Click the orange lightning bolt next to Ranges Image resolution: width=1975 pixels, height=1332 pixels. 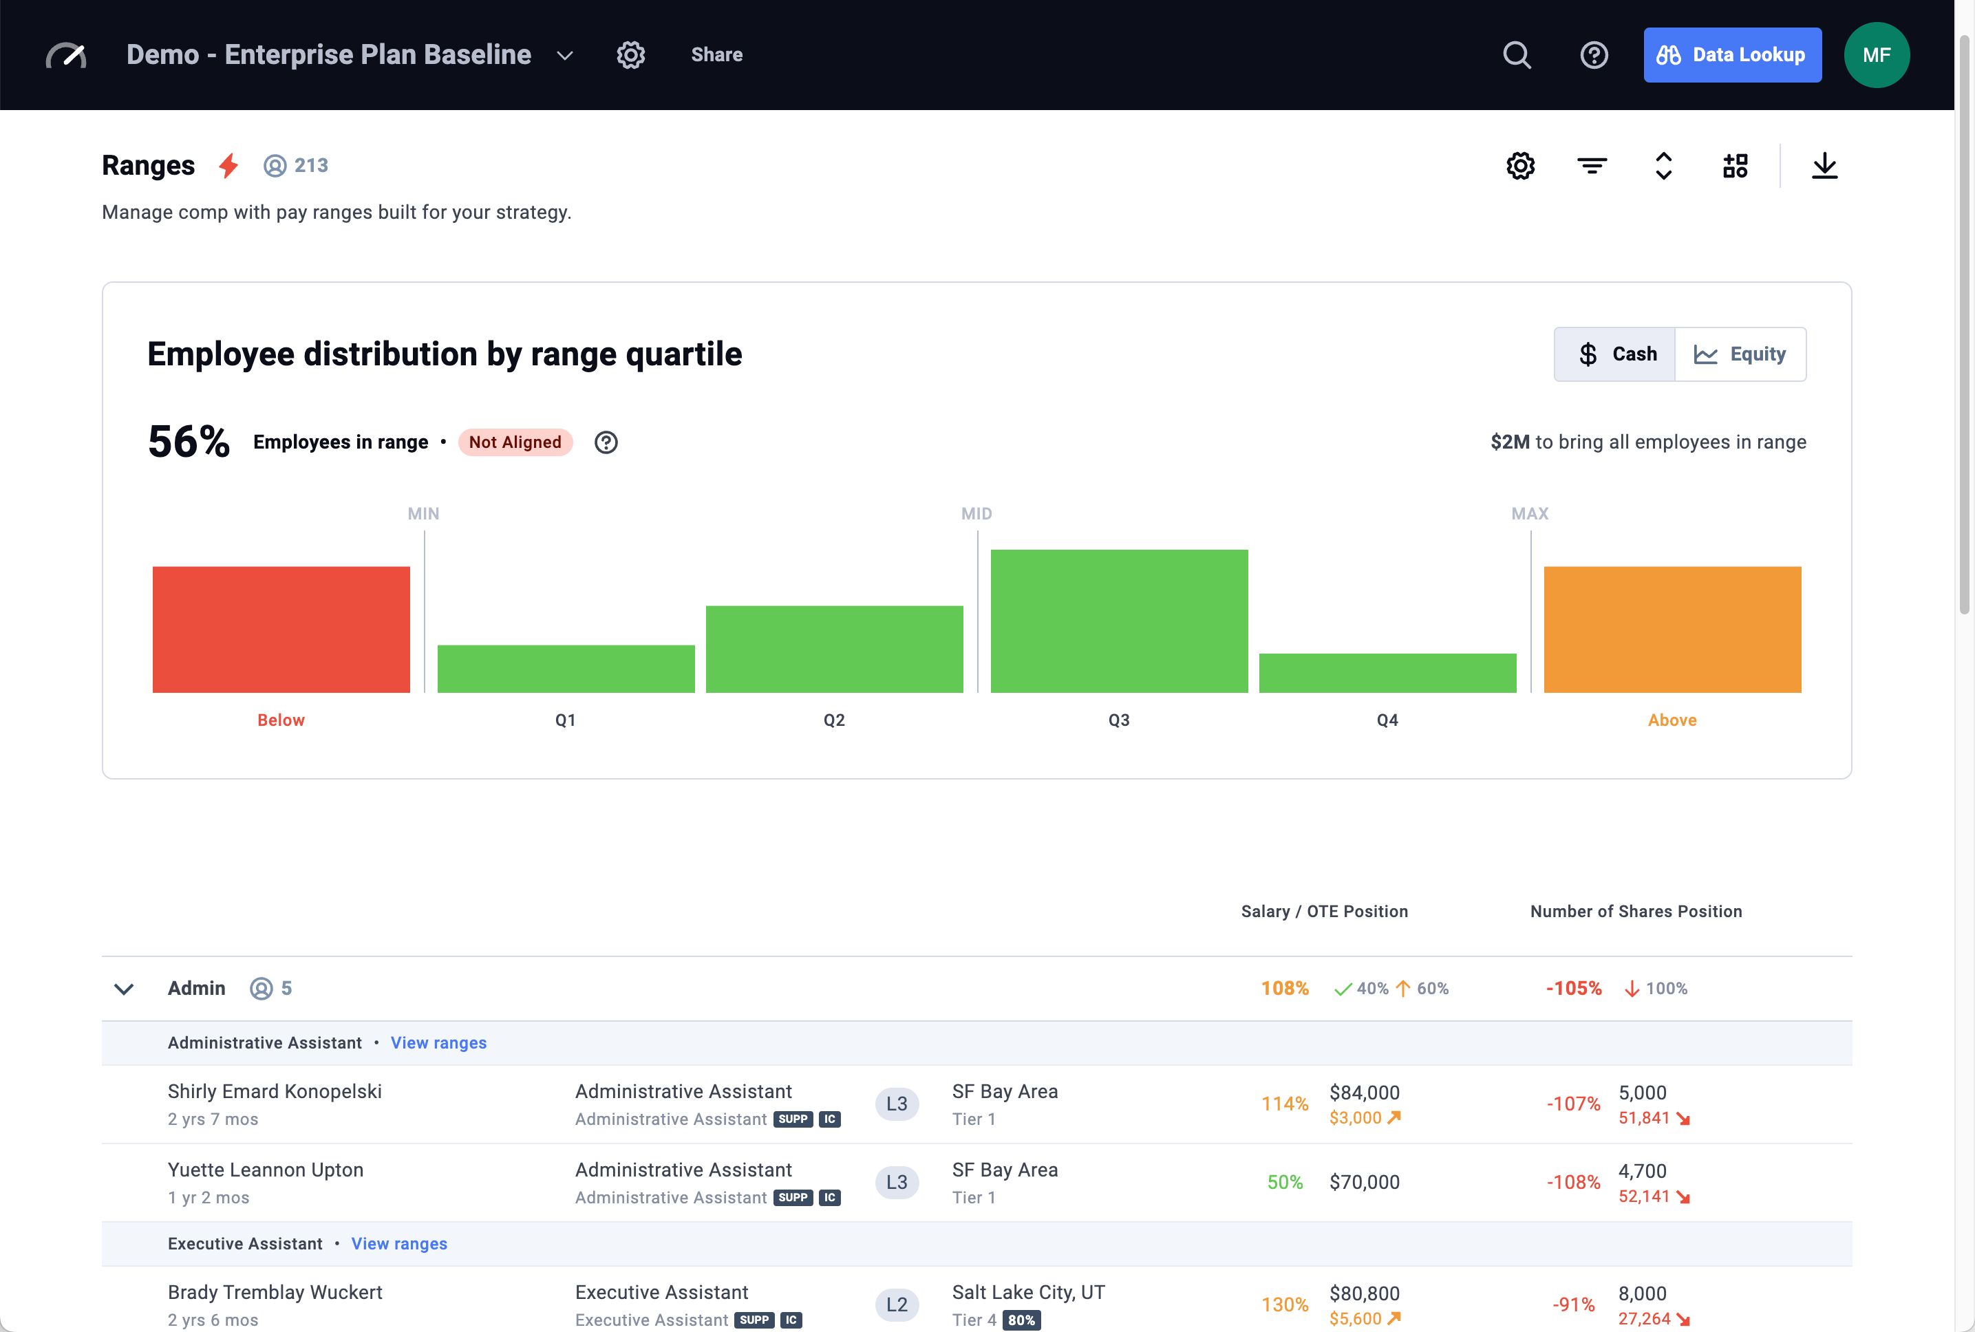coord(228,165)
